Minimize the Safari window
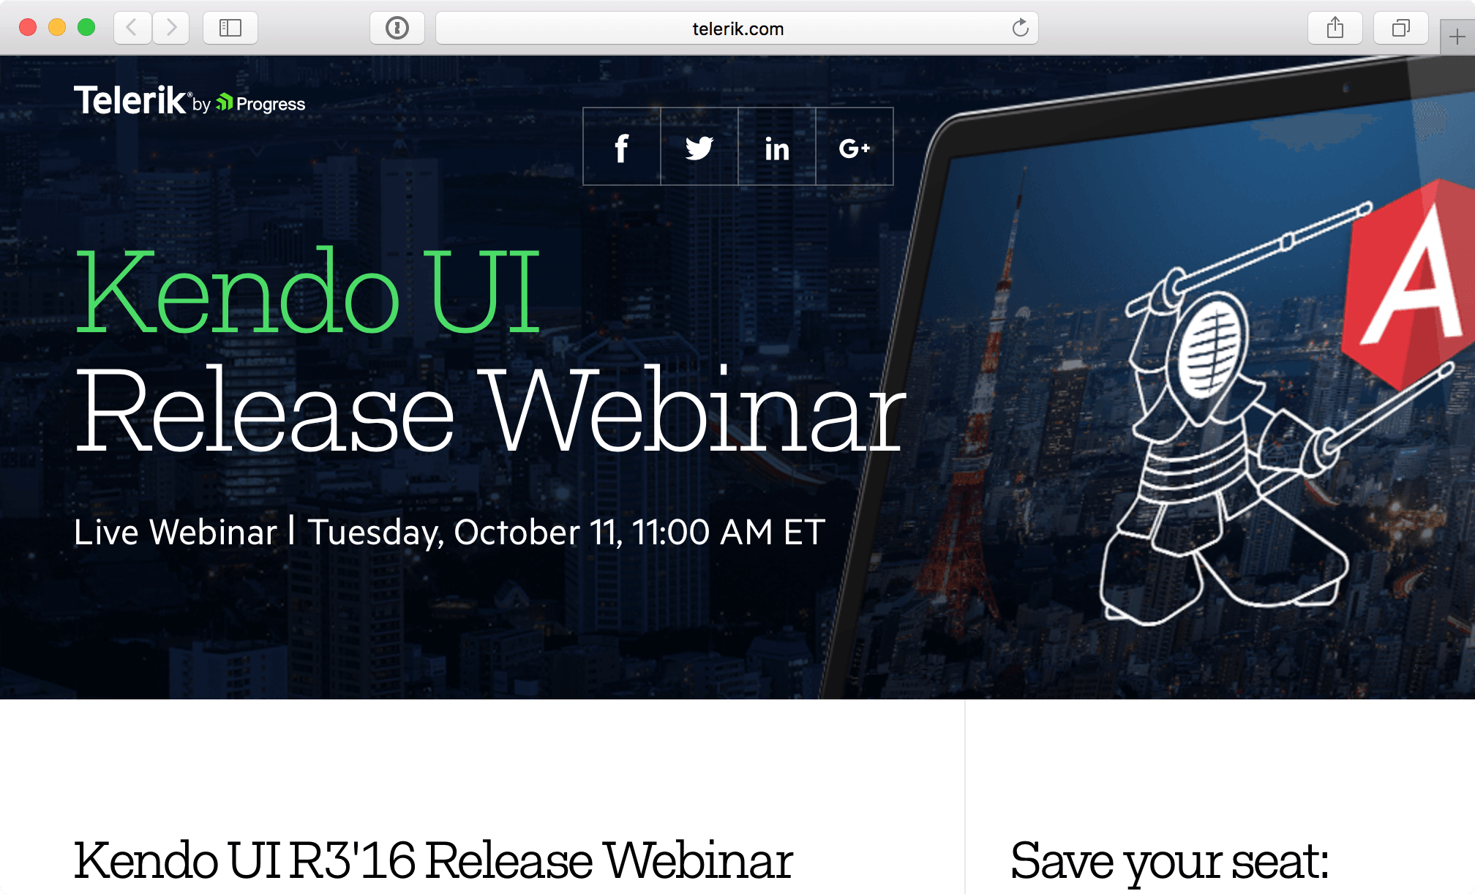Image resolution: width=1475 pixels, height=894 pixels. [57, 28]
